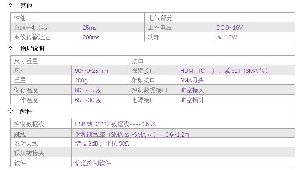Click the 航空插针 power interface value
Image resolution: width=297 pixels, height=170 pixels.
tap(192, 100)
